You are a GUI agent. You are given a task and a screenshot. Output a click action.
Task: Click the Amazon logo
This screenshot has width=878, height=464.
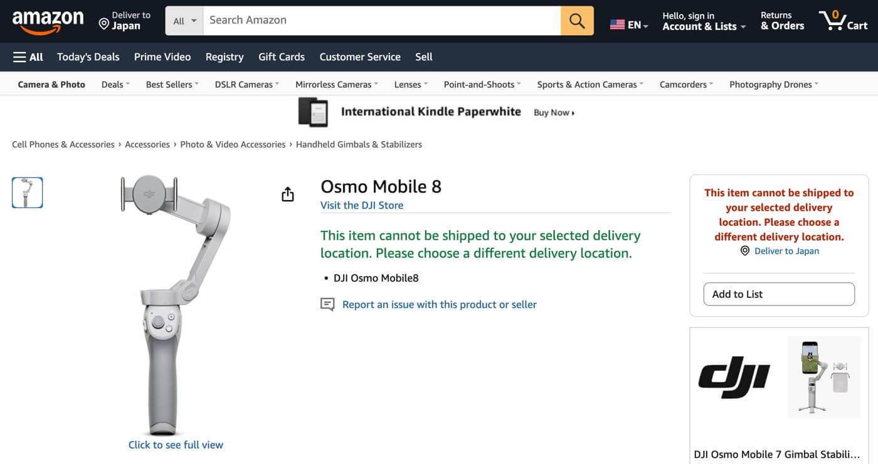(x=48, y=21)
